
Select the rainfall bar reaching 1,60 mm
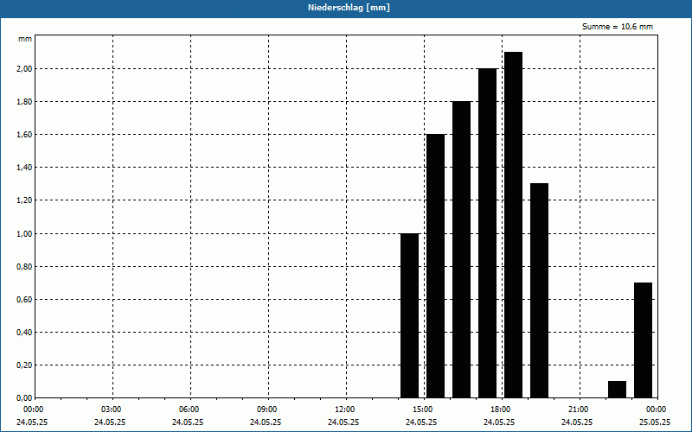[x=435, y=266]
